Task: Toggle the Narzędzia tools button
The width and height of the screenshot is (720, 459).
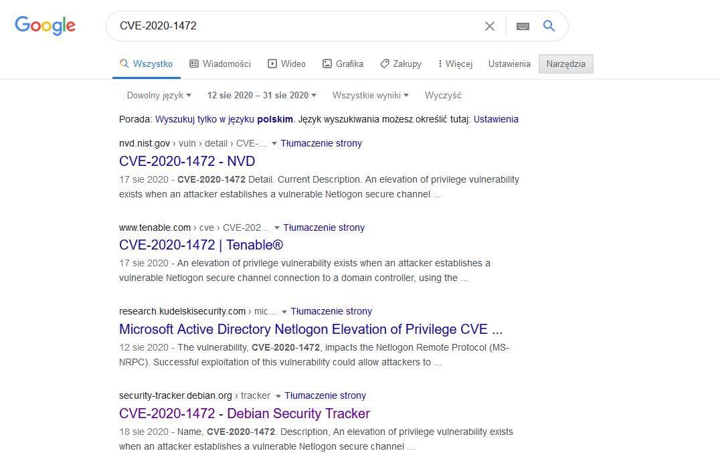Action: click(x=565, y=64)
